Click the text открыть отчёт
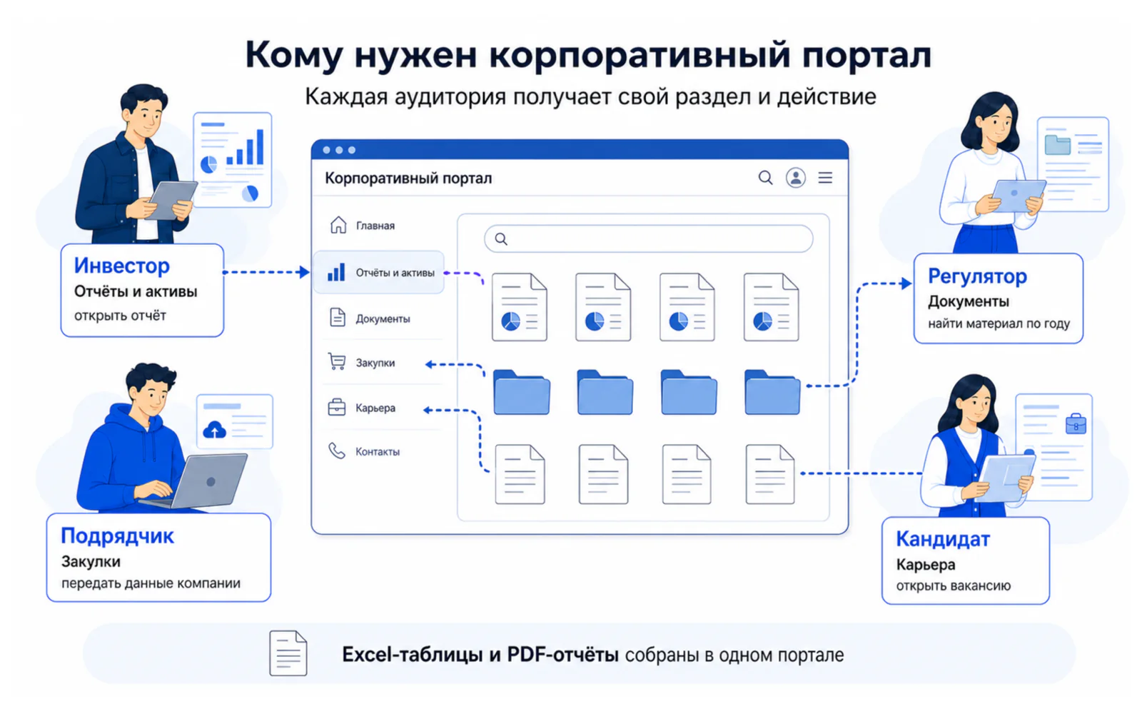Image resolution: width=1142 pixels, height=714 pixels. (x=120, y=316)
